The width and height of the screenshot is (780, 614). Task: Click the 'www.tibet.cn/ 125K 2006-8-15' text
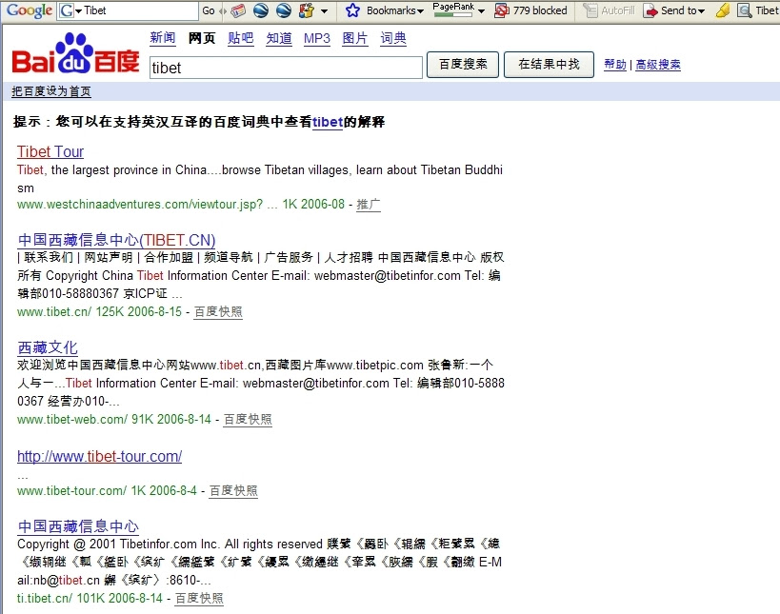pyautogui.click(x=99, y=311)
